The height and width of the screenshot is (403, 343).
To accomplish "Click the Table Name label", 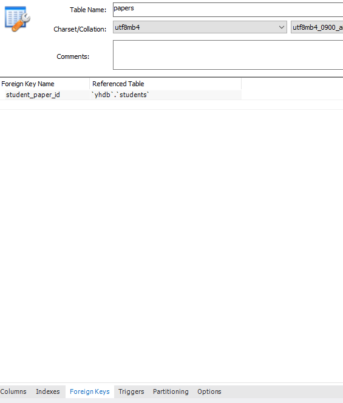I will tap(88, 10).
